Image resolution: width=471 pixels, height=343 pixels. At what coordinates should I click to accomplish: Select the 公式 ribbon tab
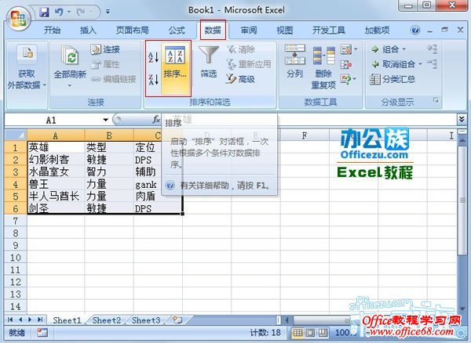(177, 31)
